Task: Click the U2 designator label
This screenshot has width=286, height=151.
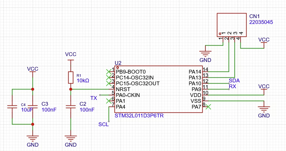Action: pos(118,63)
